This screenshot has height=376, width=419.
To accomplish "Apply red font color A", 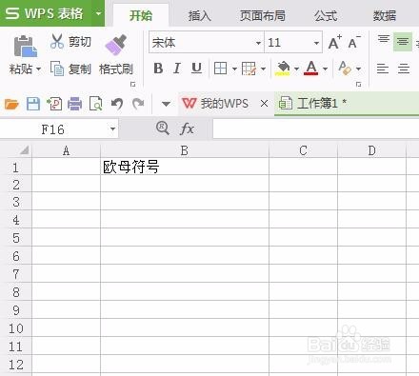I will (x=311, y=69).
